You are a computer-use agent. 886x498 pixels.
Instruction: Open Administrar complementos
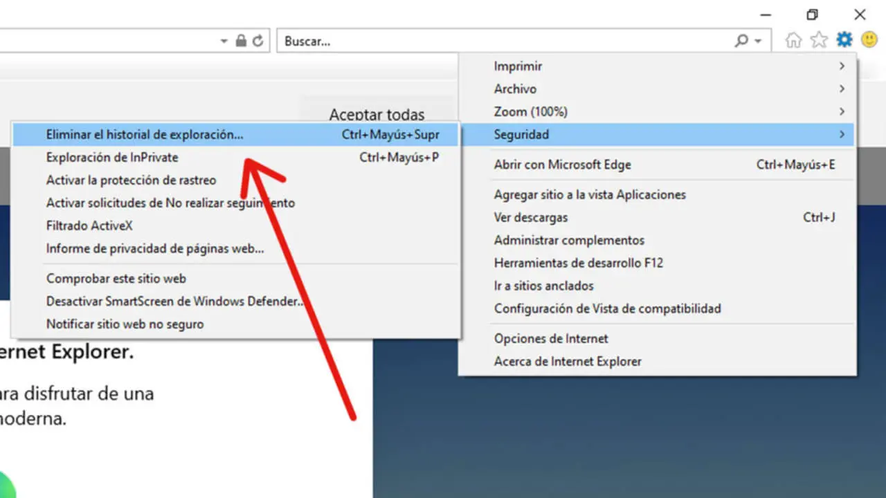tap(657, 241)
